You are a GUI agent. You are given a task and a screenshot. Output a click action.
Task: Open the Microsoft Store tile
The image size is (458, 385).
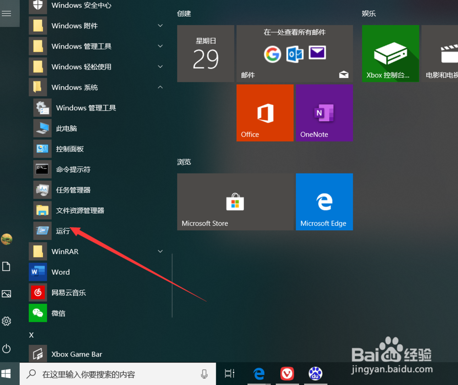[235, 202]
